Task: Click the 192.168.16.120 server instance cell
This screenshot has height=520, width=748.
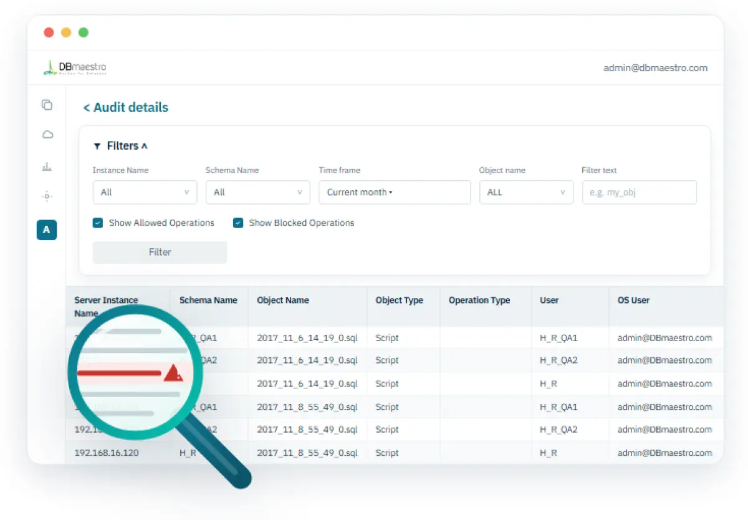Action: (x=107, y=453)
